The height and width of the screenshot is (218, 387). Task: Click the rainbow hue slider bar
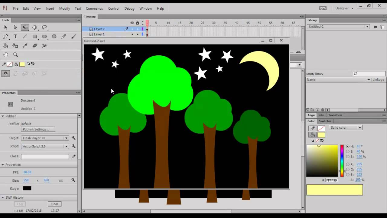pyautogui.click(x=342, y=161)
